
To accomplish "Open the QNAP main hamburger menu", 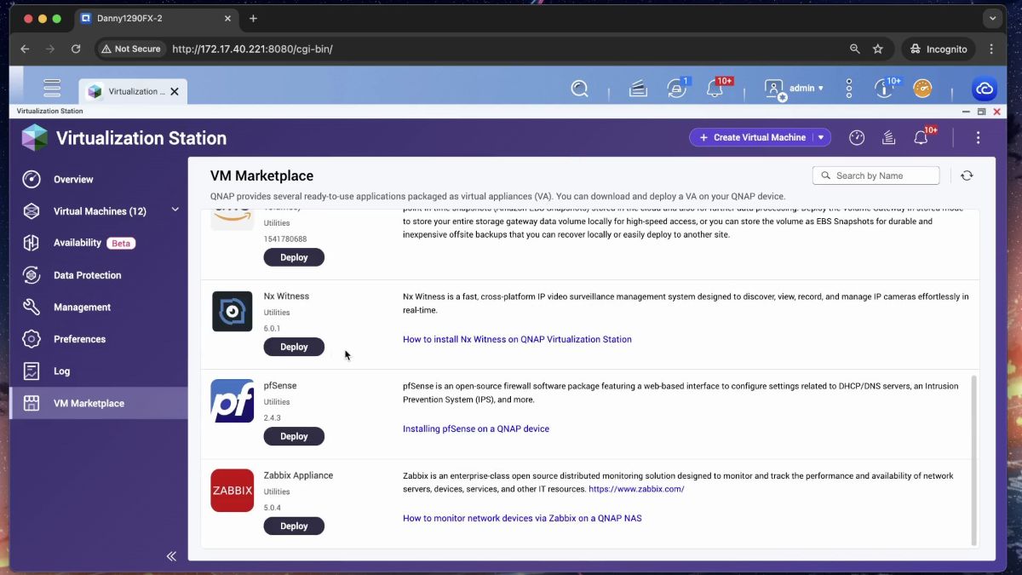I will click(x=52, y=89).
